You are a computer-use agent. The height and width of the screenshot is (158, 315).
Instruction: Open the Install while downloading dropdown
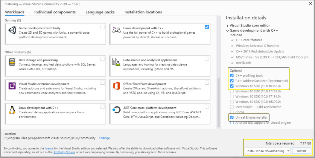268,151
